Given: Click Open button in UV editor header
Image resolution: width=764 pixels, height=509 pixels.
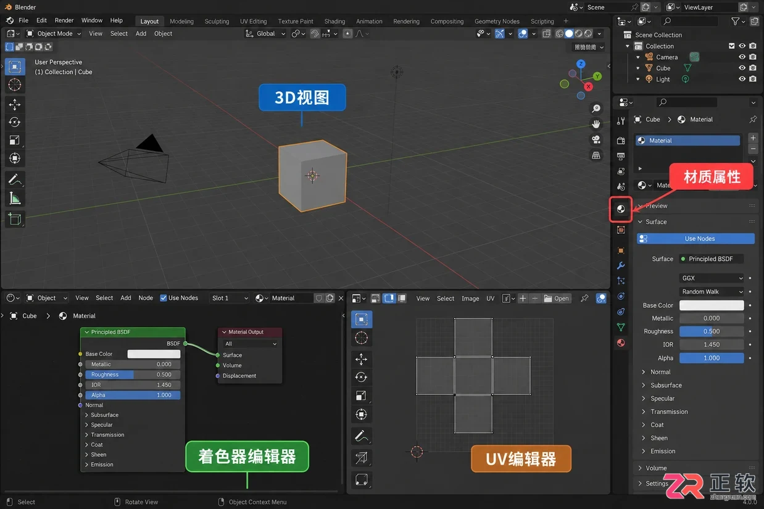Looking at the screenshot, I should (557, 299).
